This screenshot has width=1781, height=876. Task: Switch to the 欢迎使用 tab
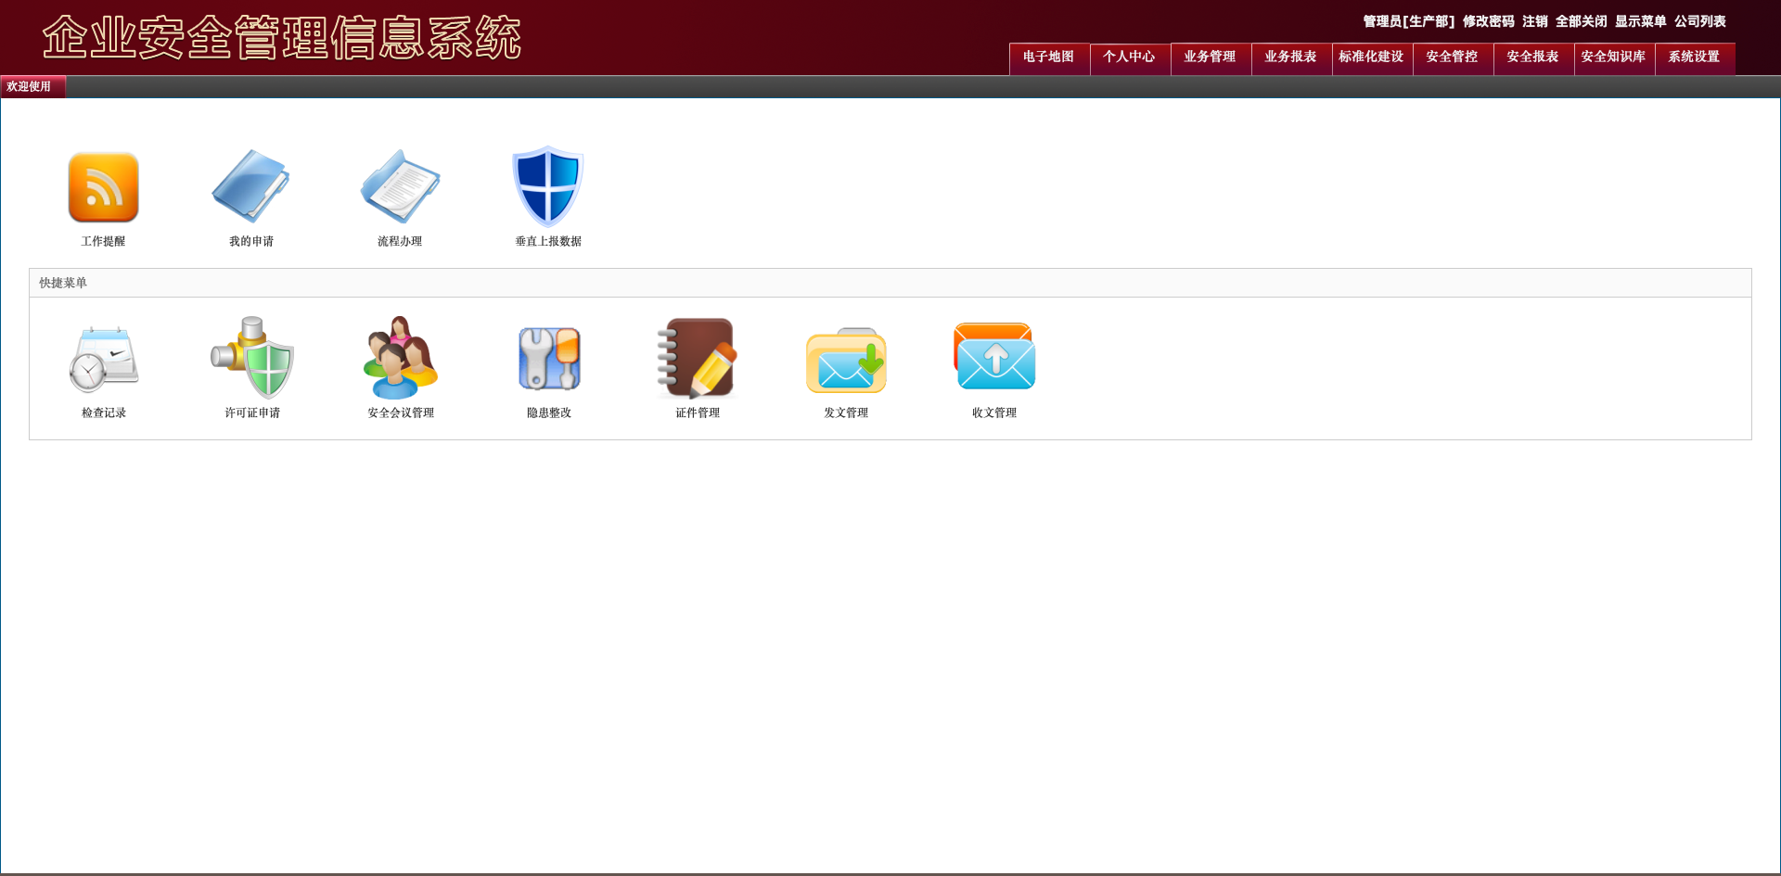(x=30, y=87)
